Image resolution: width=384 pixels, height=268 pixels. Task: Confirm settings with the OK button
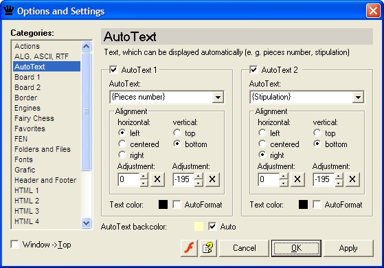[x=296, y=248]
